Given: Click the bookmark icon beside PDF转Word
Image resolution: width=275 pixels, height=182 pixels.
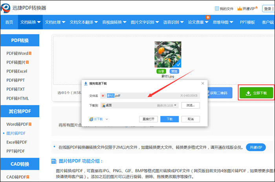Looking at the screenshot, I should [x=30, y=53].
